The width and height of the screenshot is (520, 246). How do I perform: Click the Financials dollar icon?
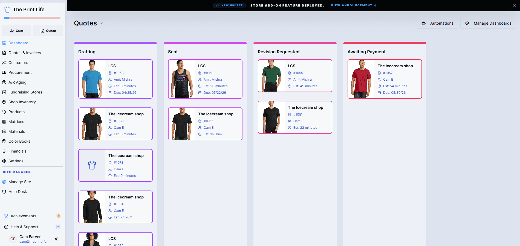point(4,151)
